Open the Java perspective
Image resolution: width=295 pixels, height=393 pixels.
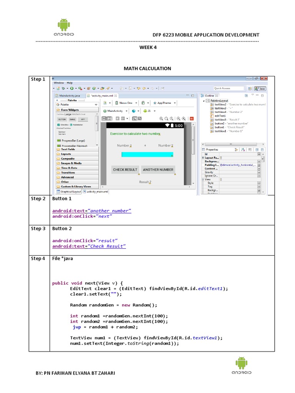pyautogui.click(x=262, y=88)
